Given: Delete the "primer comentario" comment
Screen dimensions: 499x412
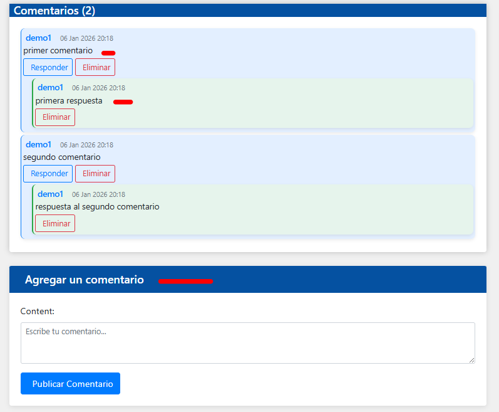Looking at the screenshot, I should coord(95,67).
